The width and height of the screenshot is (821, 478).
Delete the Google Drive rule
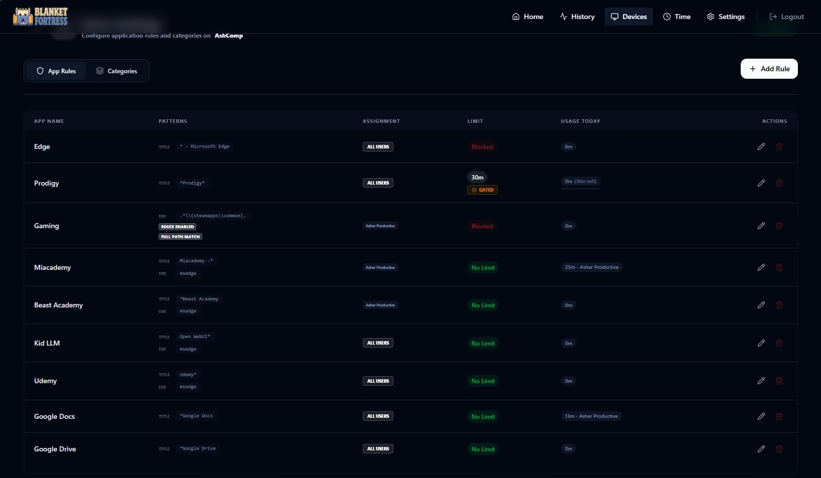tap(779, 449)
